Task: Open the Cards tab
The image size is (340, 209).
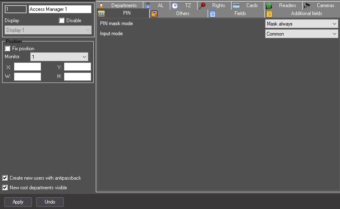Action: [x=248, y=5]
